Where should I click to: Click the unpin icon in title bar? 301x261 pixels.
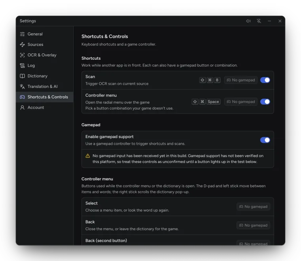259,21
